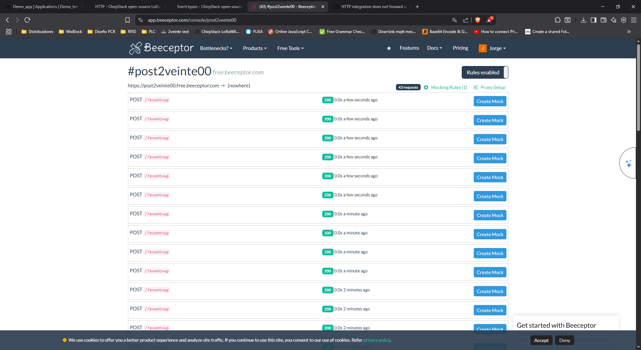Click the 43 requests badge
The width and height of the screenshot is (641, 350).
pyautogui.click(x=408, y=87)
